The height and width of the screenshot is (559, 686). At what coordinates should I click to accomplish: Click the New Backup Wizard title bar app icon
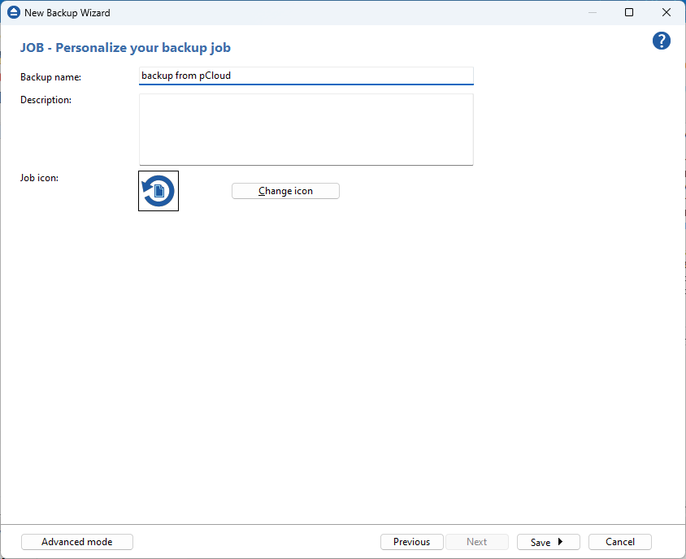[x=13, y=13]
